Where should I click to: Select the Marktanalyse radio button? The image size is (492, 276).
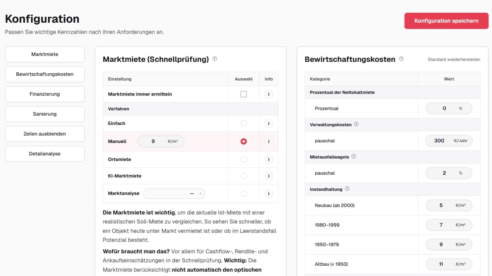click(244, 194)
